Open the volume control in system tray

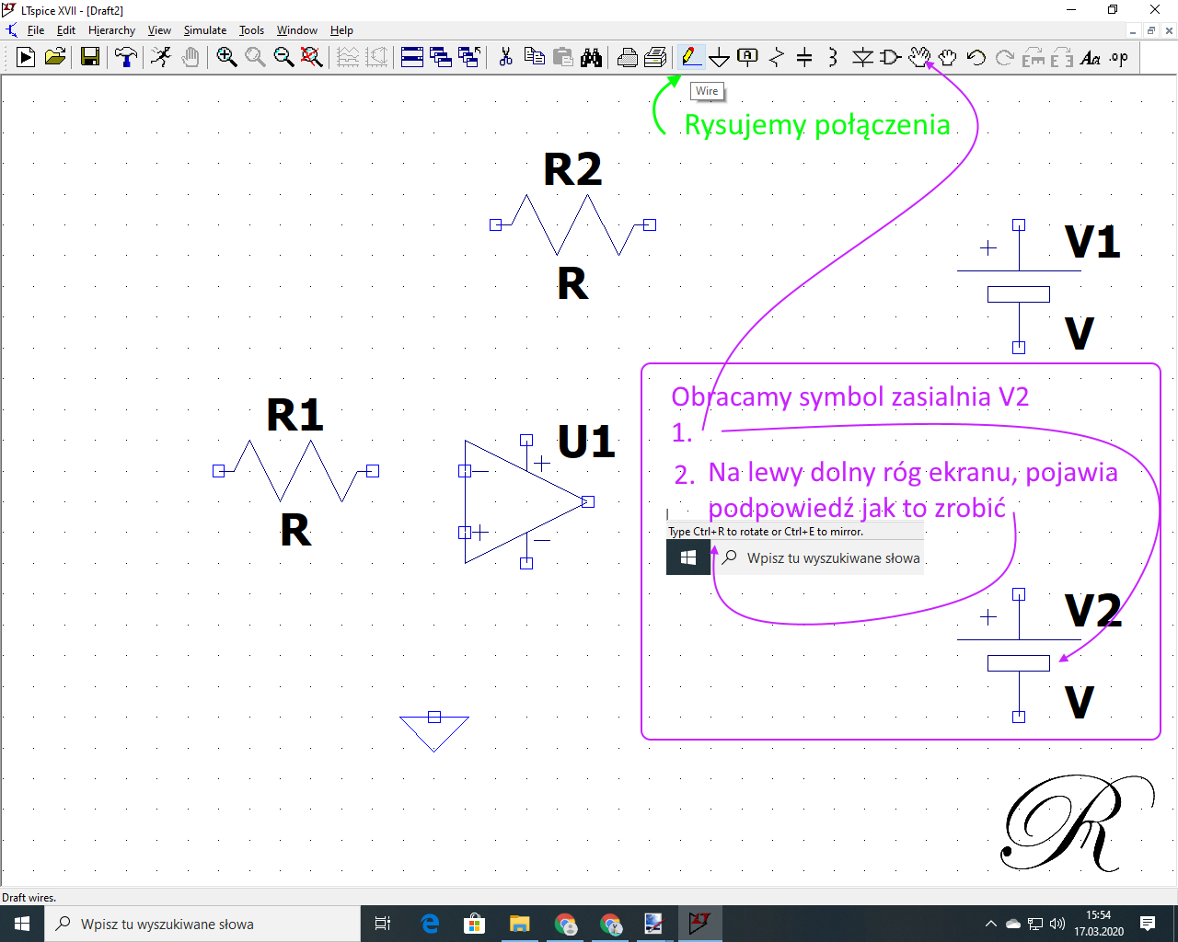(1057, 924)
